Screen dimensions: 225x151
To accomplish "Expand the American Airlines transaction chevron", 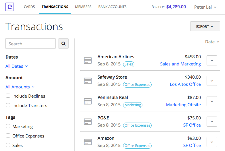I will point(212,61).
